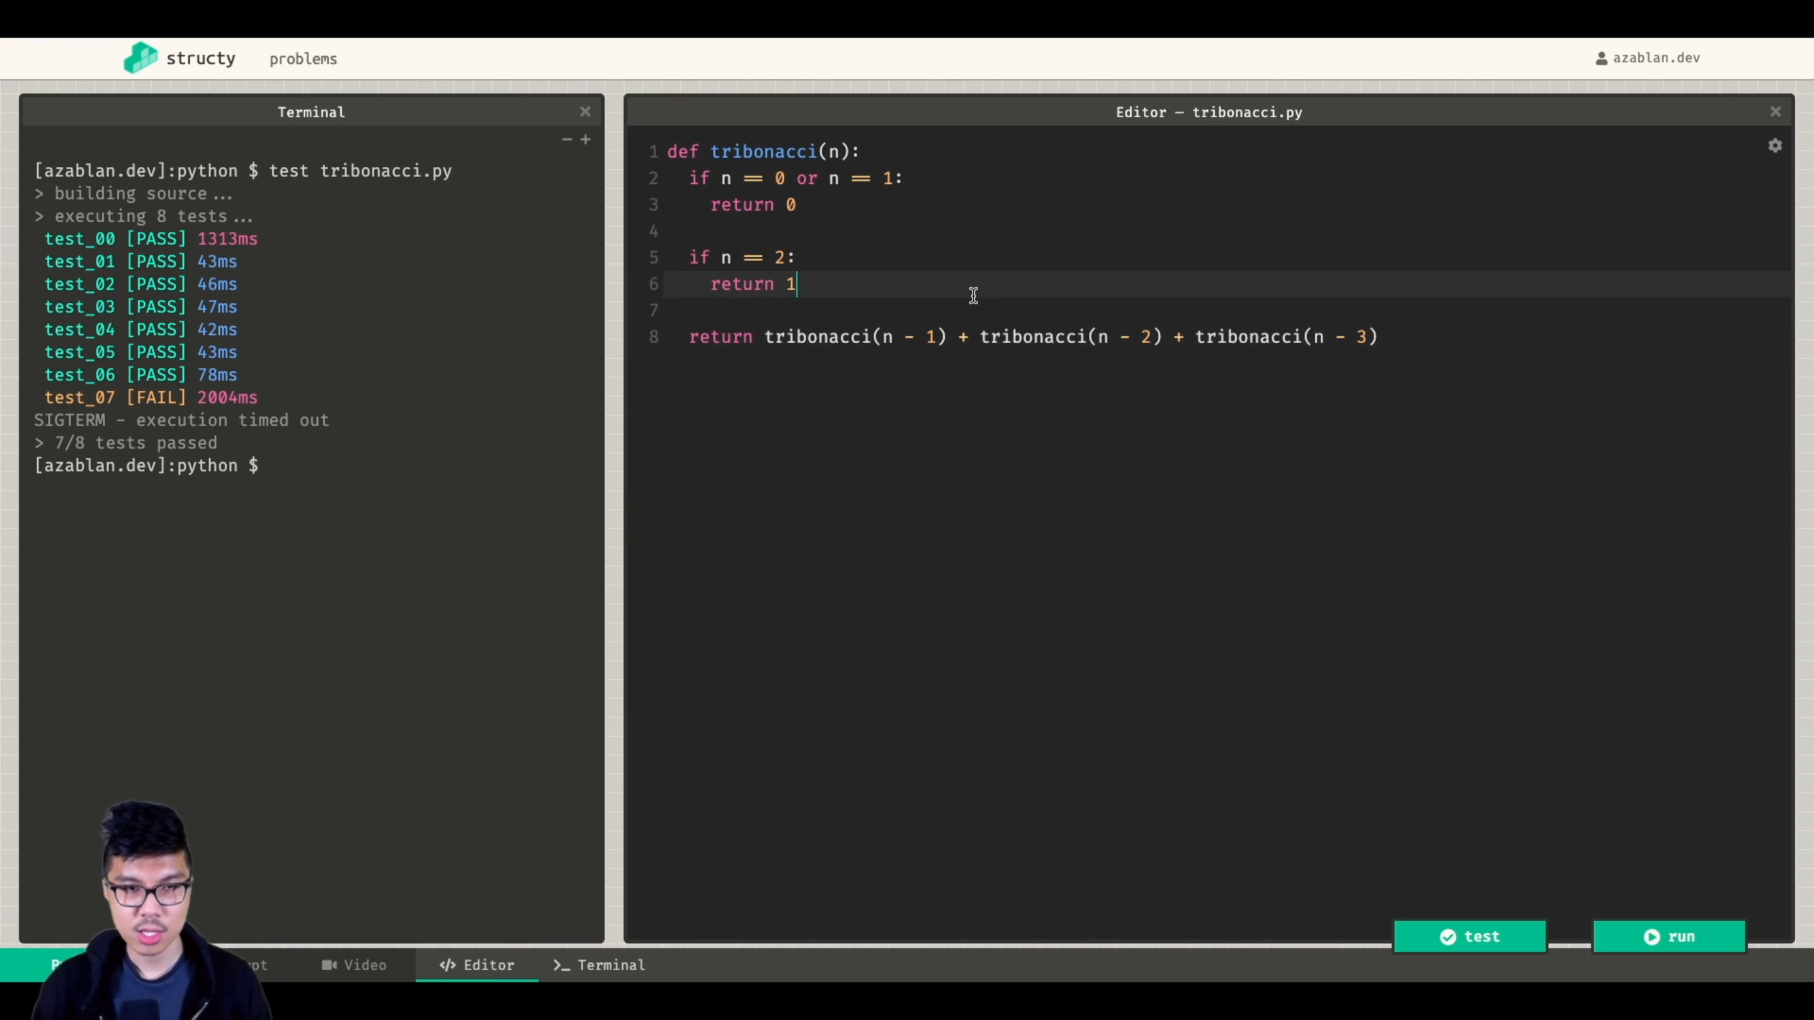Viewport: 1814px width, 1020px height.
Task: Switch to the Video tab
Action: (x=354, y=965)
